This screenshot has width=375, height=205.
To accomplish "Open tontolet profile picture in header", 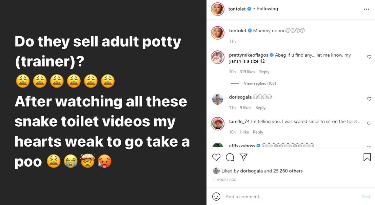I will pyautogui.click(x=217, y=9).
